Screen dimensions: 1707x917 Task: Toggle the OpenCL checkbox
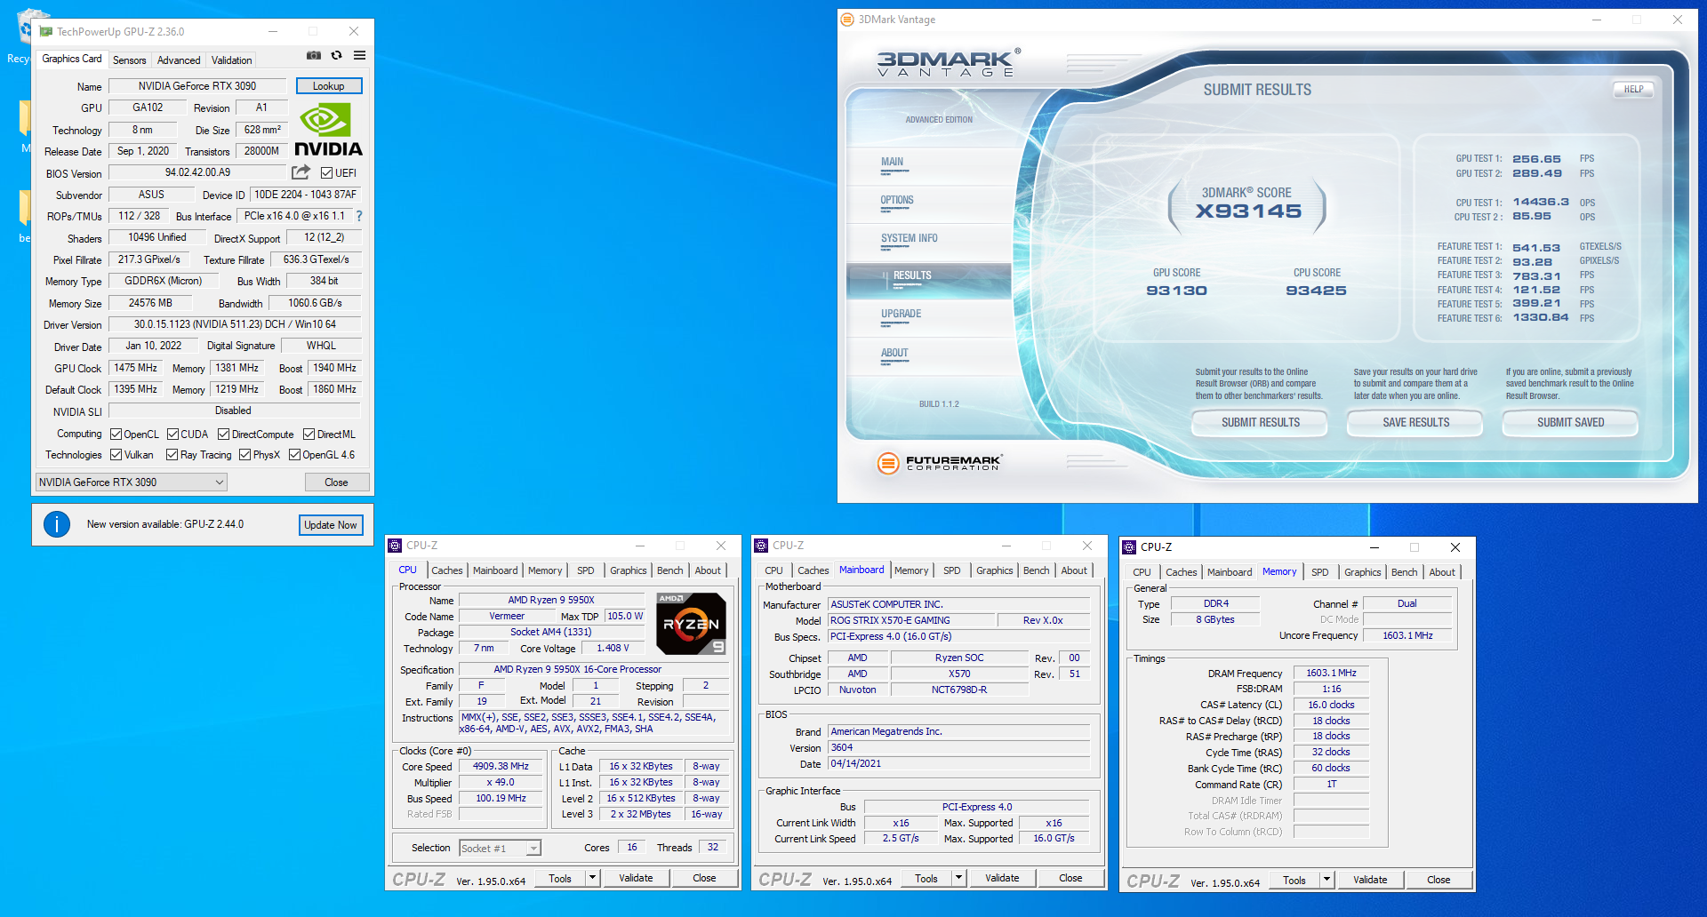tap(116, 435)
